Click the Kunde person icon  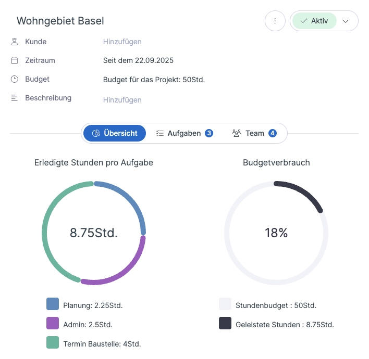click(15, 42)
